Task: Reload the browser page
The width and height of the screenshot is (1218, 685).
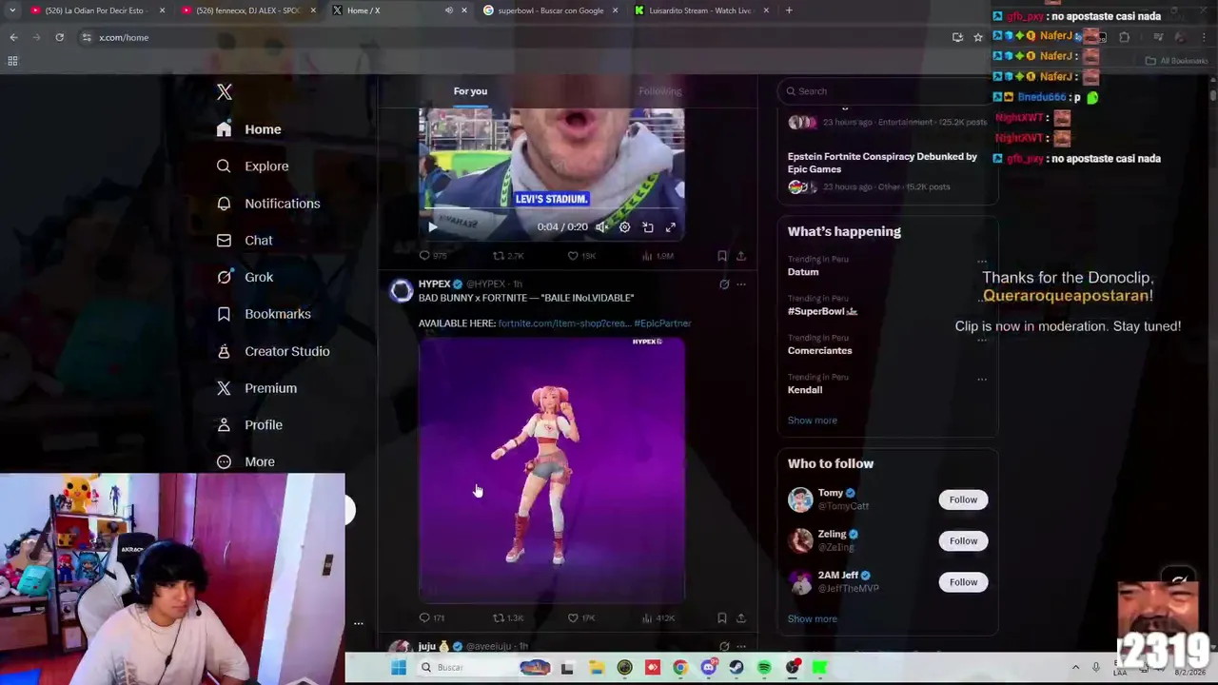Action: (x=59, y=37)
